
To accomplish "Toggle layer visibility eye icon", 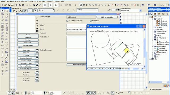I will point(40,10).
